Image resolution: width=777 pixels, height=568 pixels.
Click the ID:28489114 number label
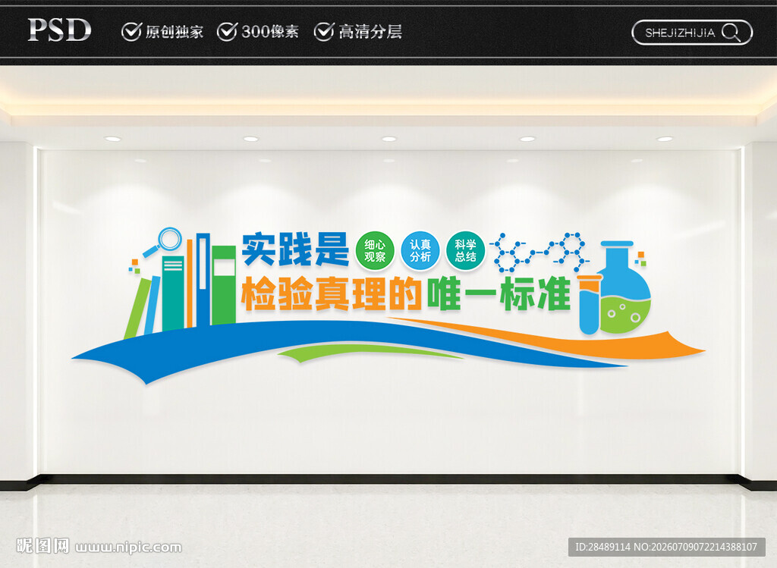(x=602, y=547)
